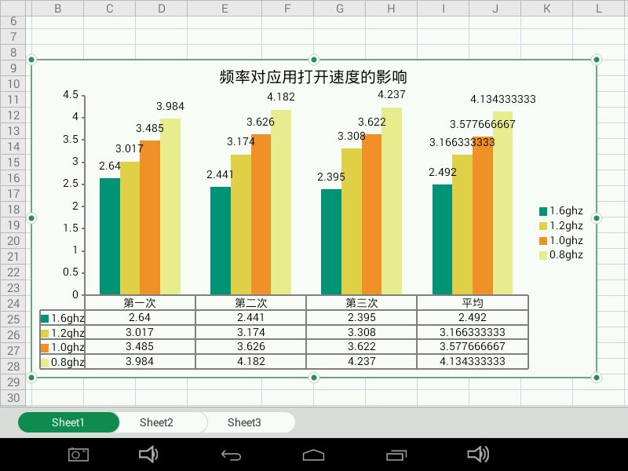Viewport: 628px width, 471px height.
Task: Click table cell 4.134333333
Action: (x=473, y=362)
